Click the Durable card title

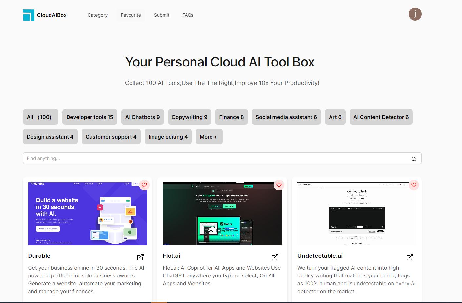pos(39,256)
